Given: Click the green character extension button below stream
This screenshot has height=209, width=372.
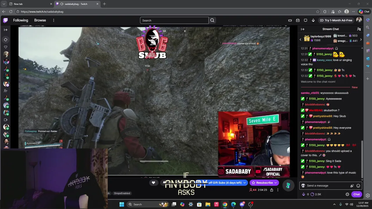Looking at the screenshot, I should [x=288, y=185].
